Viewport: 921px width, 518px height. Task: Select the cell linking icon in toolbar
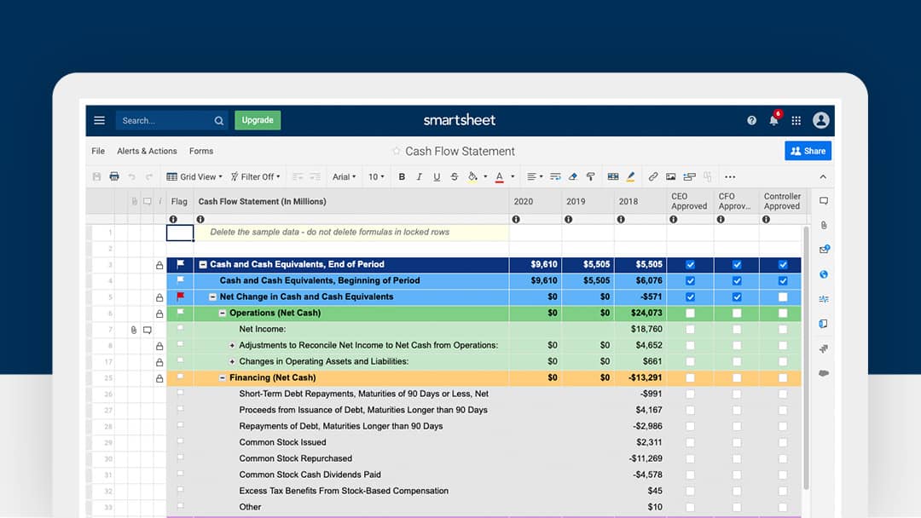(x=691, y=176)
